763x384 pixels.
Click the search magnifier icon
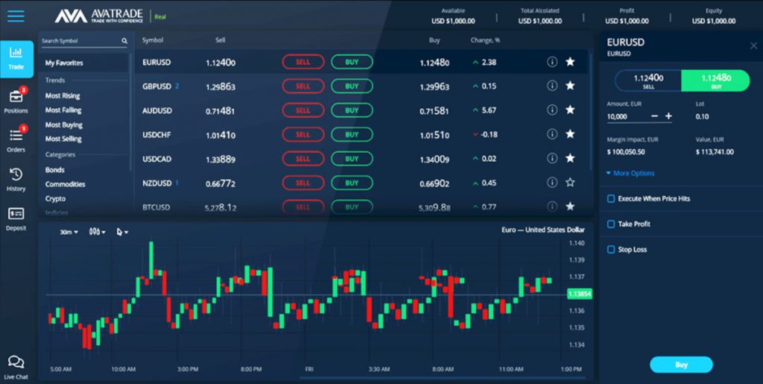tap(124, 41)
